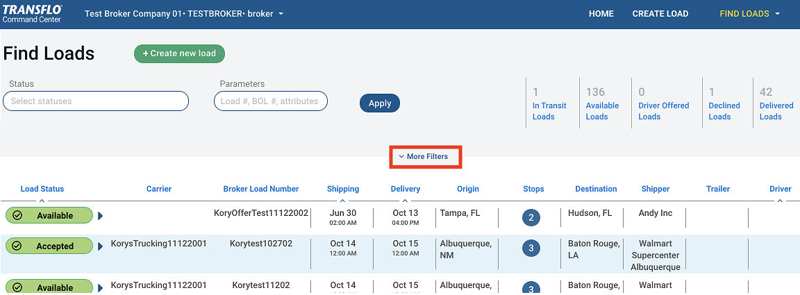Click checkmark icon on Accepted status badge
Viewport: 800px width, 295px height.
(x=17, y=246)
